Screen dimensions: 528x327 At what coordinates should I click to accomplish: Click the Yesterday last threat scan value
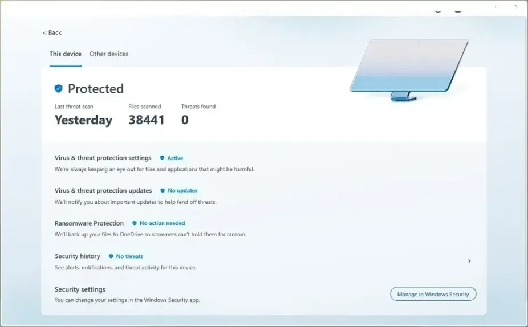(x=83, y=120)
